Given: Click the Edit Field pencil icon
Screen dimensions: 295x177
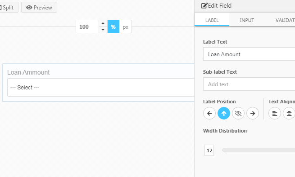Looking at the screenshot, I should pos(204,6).
